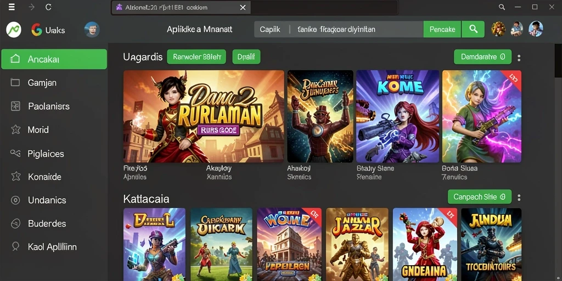Viewport: 562px width, 281px height.
Task: Open Gamjan in the sidebar
Action: [54, 83]
